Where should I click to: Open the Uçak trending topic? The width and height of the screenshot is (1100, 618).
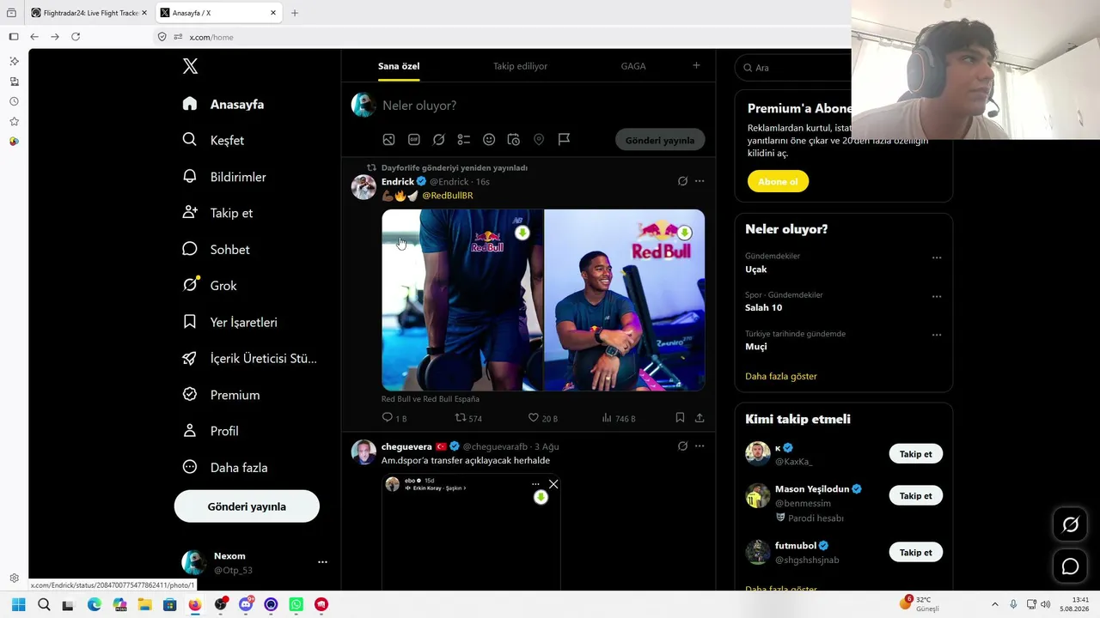(756, 270)
